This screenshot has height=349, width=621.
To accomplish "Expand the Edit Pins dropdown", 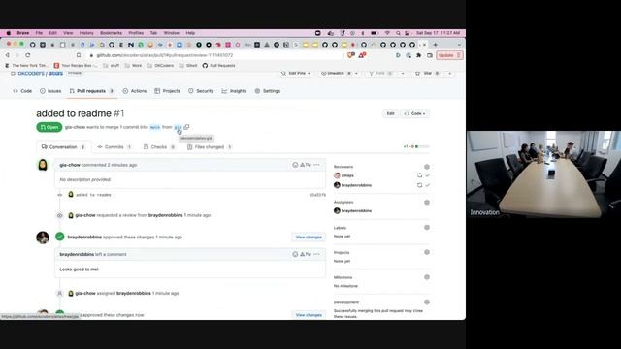I will click(x=296, y=74).
